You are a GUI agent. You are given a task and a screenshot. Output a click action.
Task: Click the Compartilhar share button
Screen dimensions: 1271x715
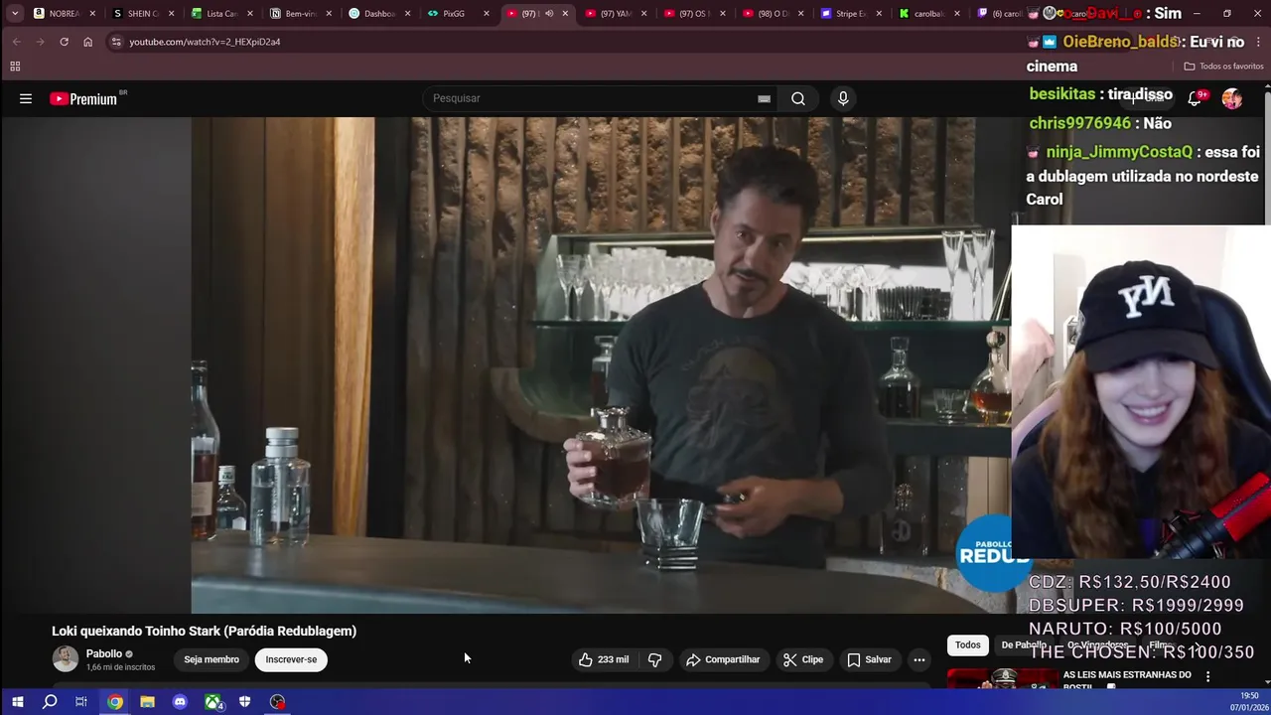pos(723,659)
